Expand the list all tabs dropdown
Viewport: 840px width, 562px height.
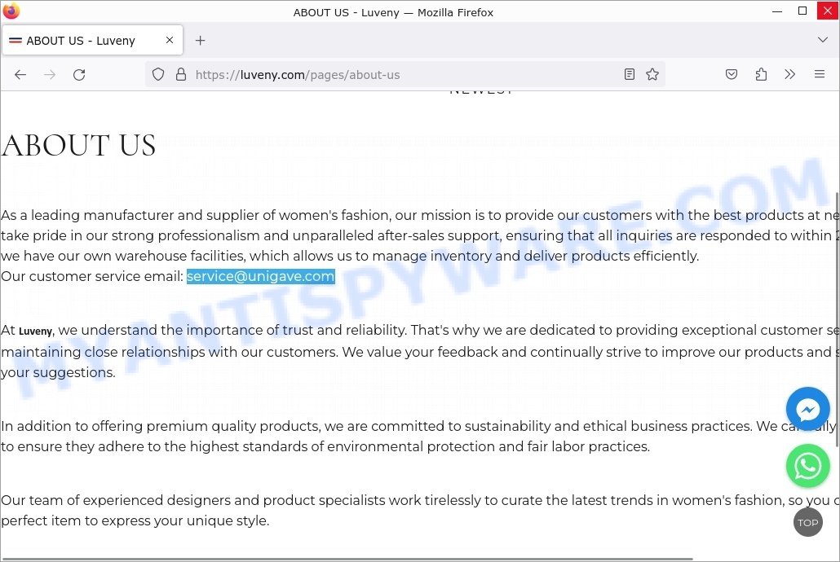point(823,40)
